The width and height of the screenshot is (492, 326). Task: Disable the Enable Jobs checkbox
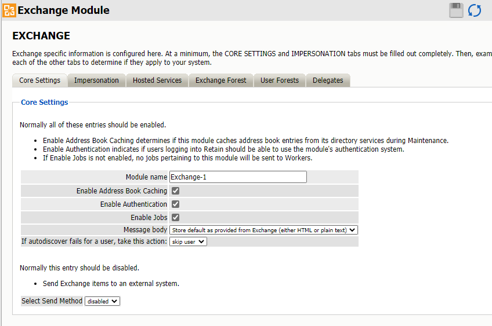coord(175,217)
